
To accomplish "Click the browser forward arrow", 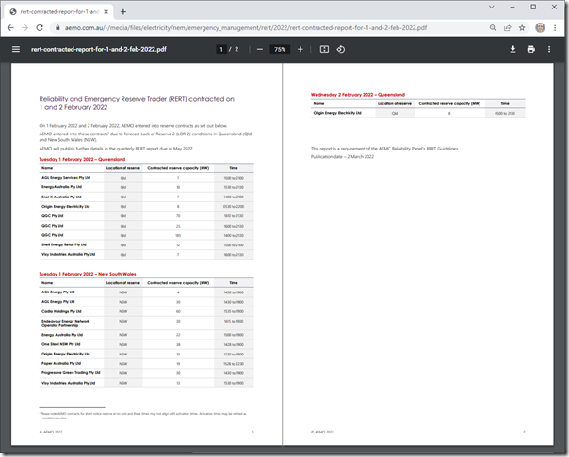I will 24,28.
